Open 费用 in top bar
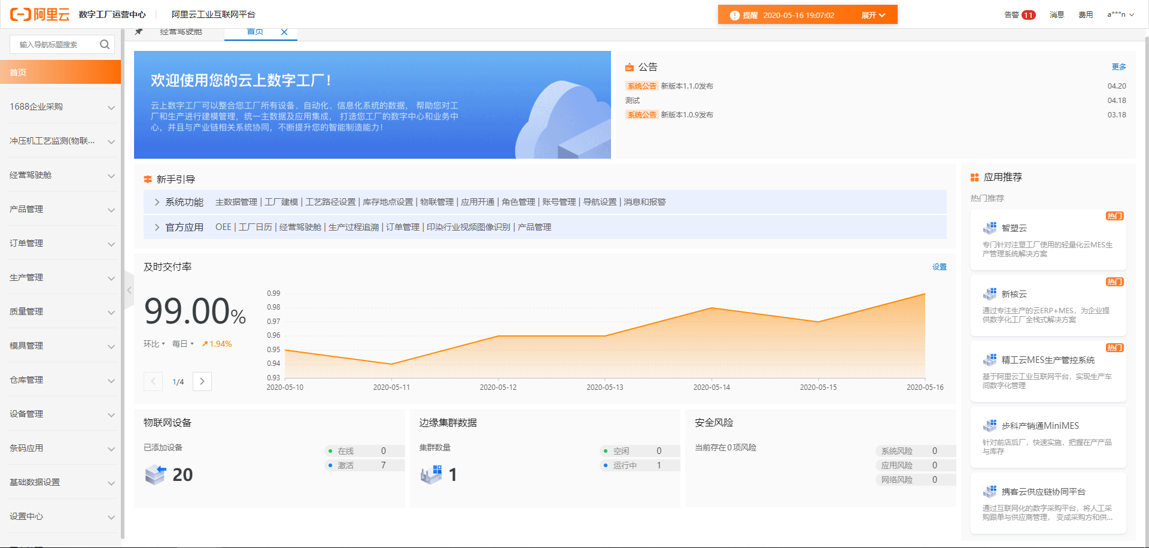 click(1086, 15)
